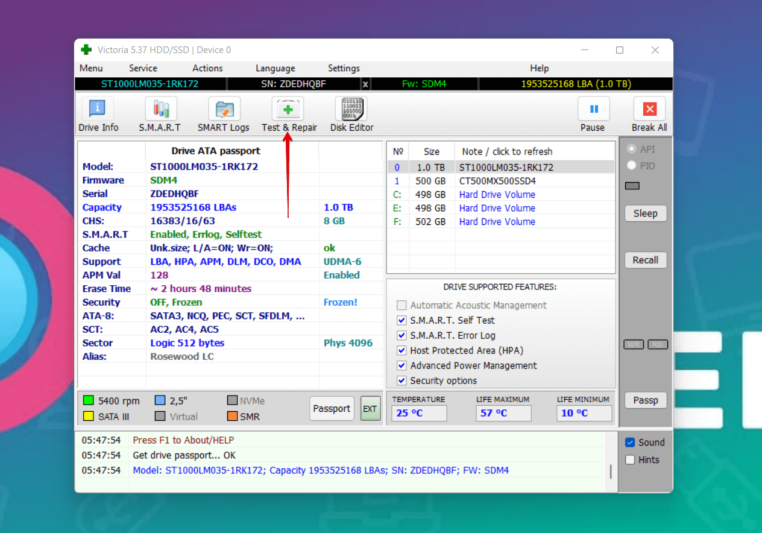This screenshot has width=762, height=533.
Task: Click the Size column header
Action: click(x=432, y=152)
